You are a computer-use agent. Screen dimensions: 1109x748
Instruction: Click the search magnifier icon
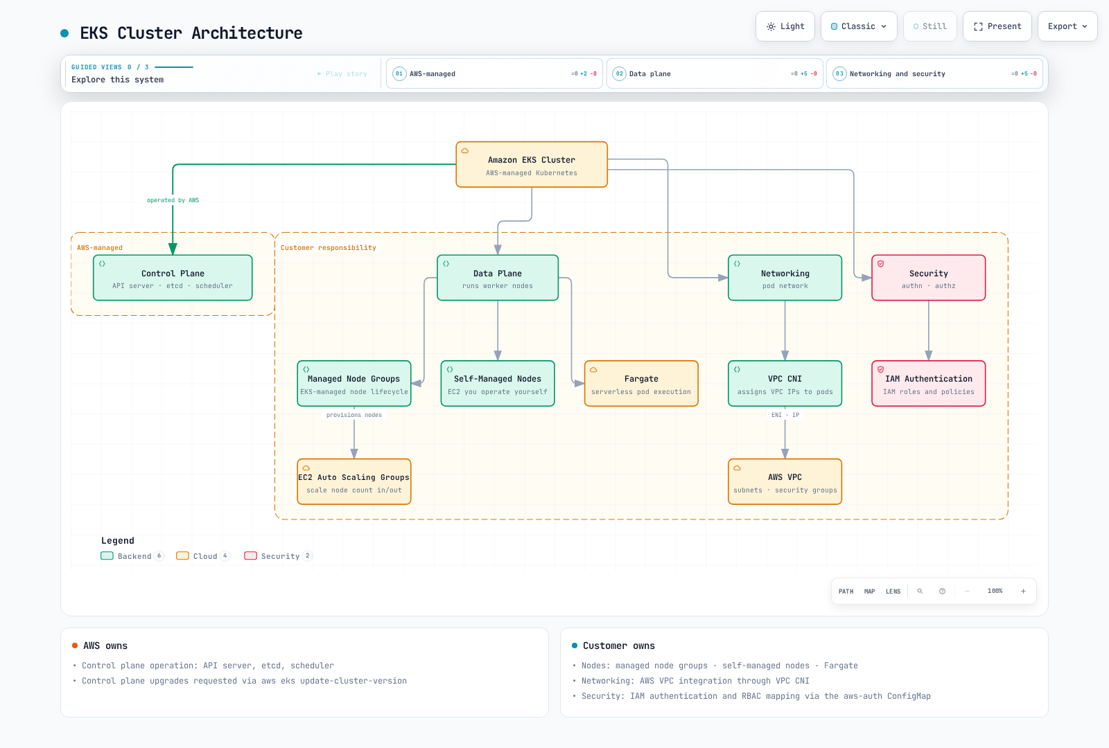(x=920, y=591)
